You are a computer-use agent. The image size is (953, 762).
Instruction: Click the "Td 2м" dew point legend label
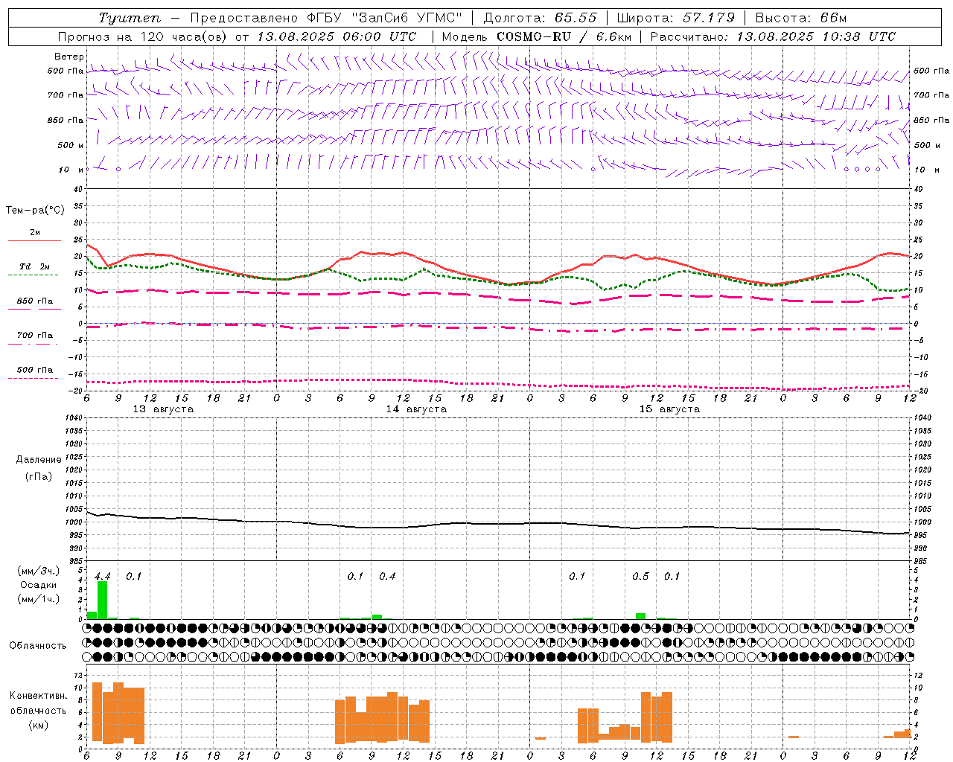tap(34, 266)
